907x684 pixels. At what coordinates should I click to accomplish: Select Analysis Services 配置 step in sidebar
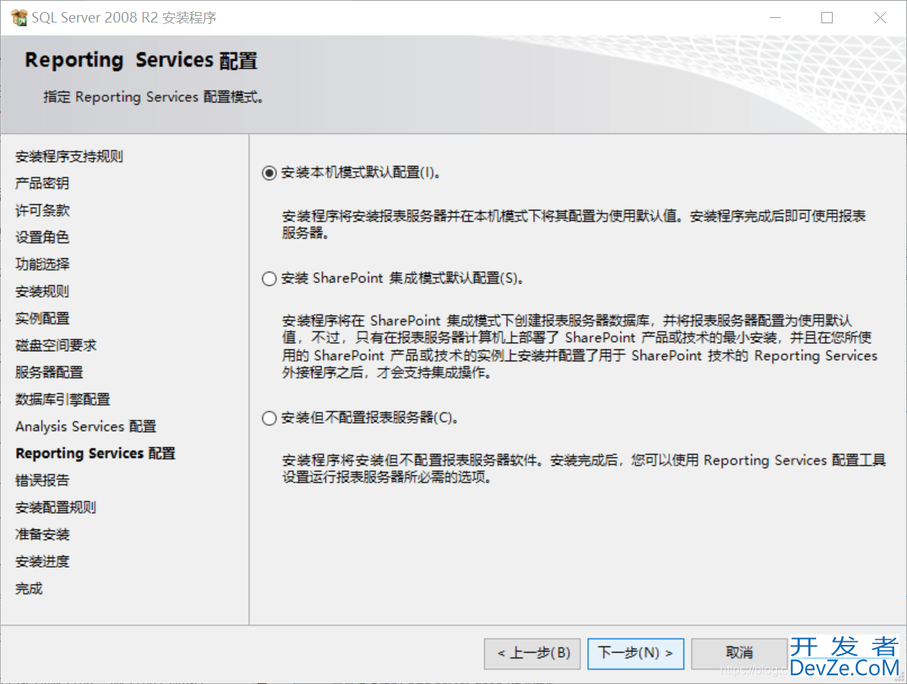click(86, 427)
